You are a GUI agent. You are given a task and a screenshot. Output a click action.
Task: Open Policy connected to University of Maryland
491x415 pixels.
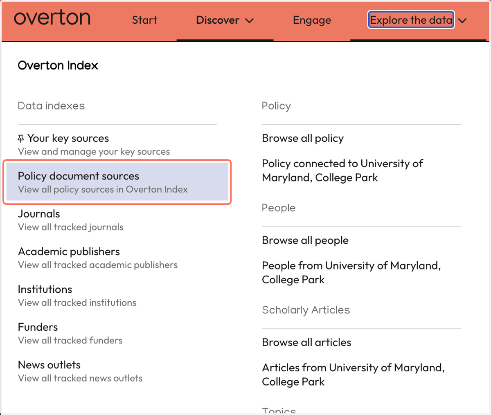[342, 170]
